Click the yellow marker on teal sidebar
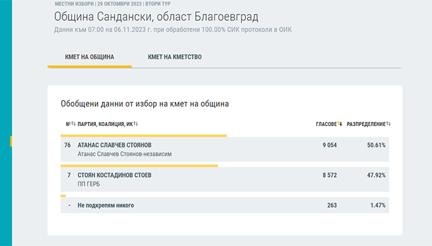The height and width of the screenshot is (246, 432). point(11,141)
